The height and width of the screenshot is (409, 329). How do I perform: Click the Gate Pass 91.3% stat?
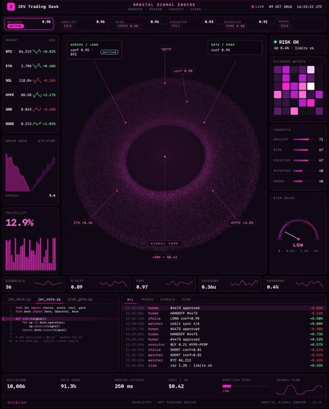83,383
